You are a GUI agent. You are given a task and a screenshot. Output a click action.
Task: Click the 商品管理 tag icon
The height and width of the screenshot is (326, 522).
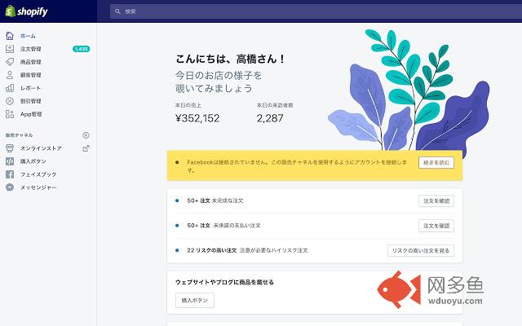tap(10, 62)
